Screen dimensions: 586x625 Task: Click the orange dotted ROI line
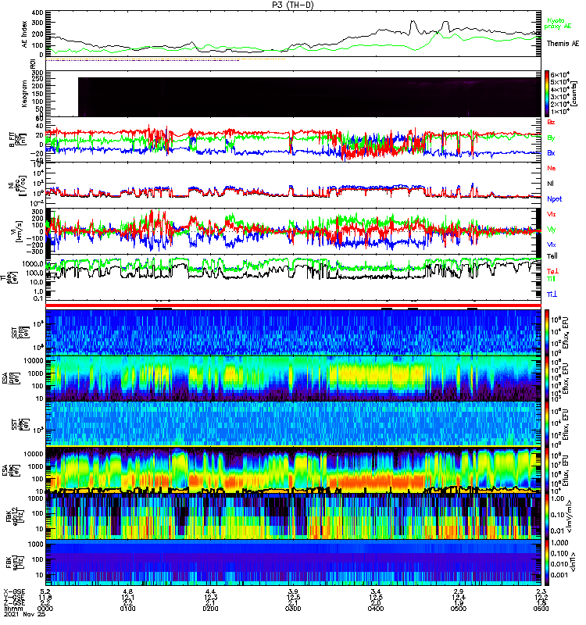166,59
